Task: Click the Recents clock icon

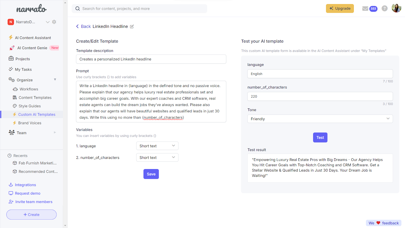Action: pos(10,156)
